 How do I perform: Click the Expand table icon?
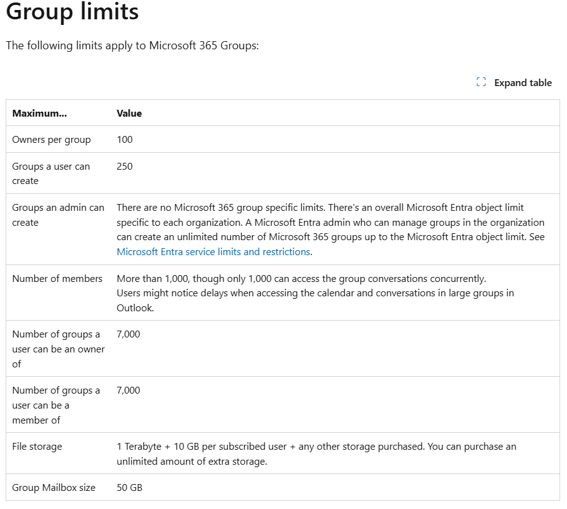(x=481, y=82)
